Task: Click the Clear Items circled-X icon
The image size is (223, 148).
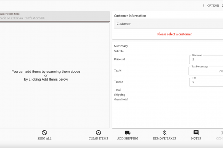Action: click(x=98, y=133)
